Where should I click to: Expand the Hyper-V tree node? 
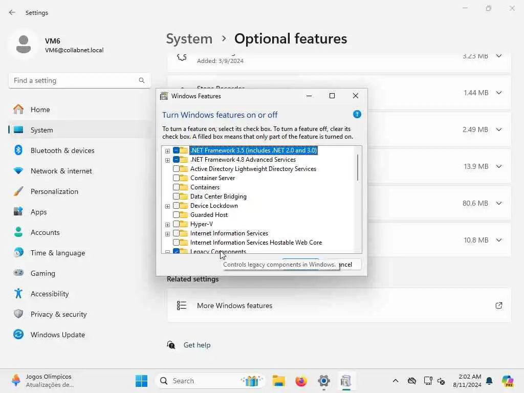click(x=167, y=225)
